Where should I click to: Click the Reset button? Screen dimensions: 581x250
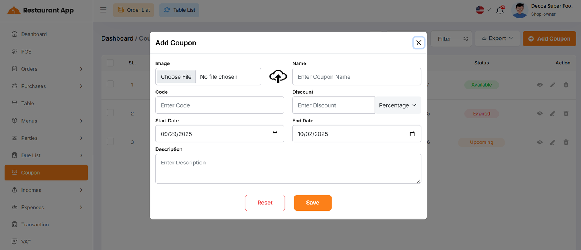click(265, 203)
